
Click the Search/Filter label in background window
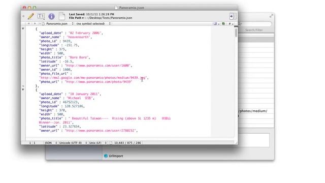[x=254, y=30]
